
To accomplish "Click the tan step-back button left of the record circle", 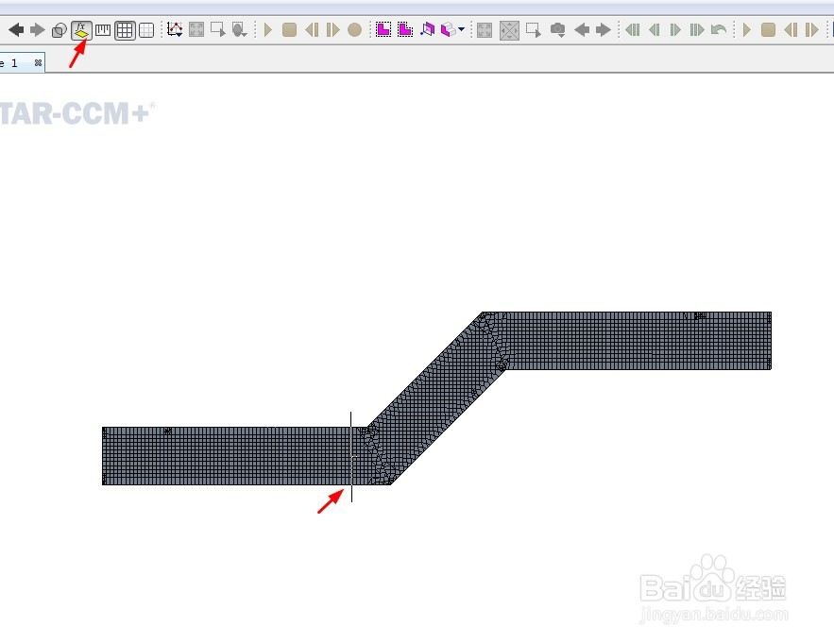I will pyautogui.click(x=313, y=30).
